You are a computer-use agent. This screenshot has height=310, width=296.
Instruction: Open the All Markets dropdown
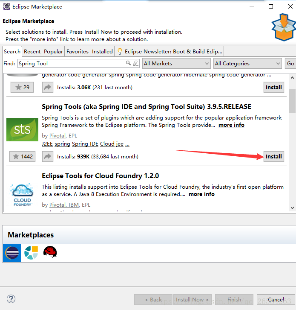coord(176,64)
